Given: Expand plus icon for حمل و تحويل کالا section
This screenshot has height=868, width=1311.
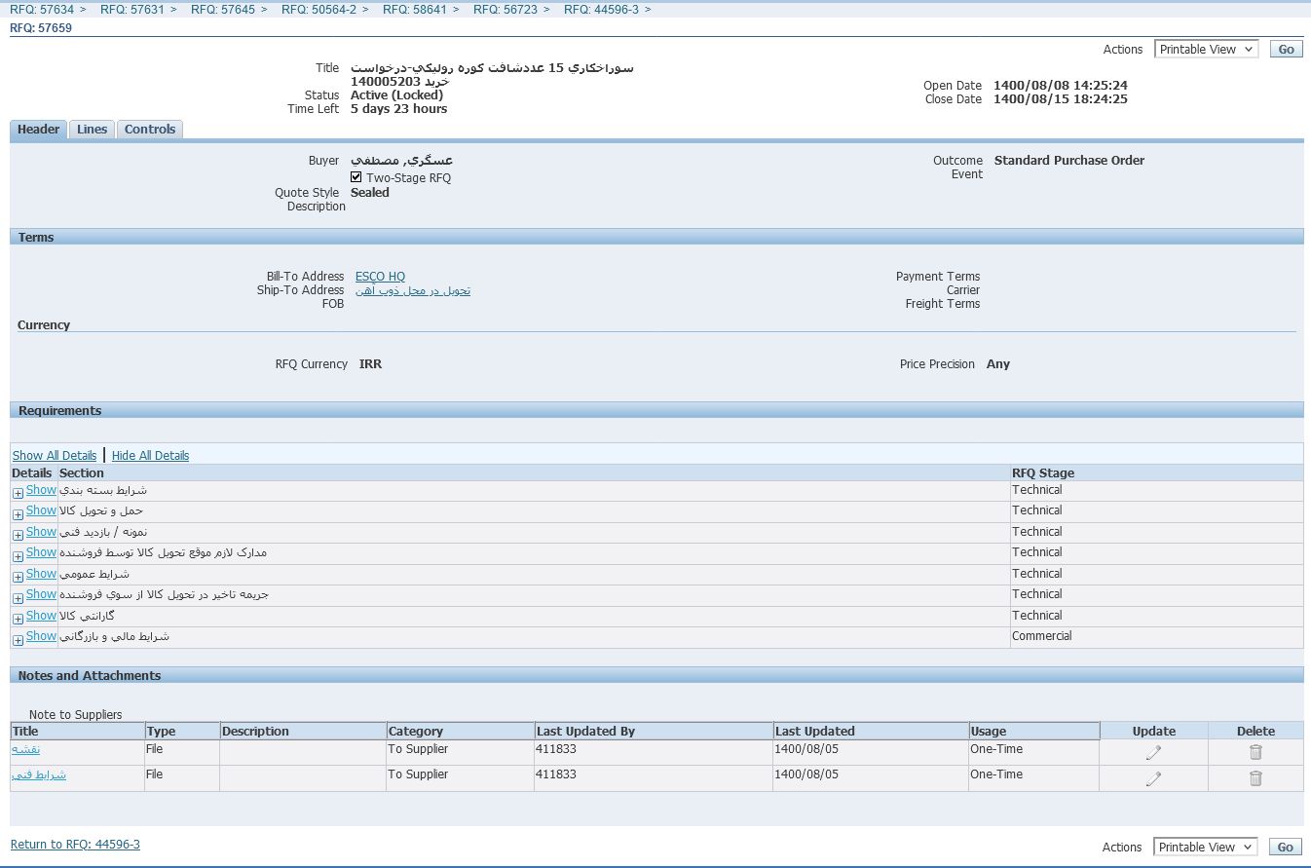Looking at the screenshot, I should click(x=18, y=513).
